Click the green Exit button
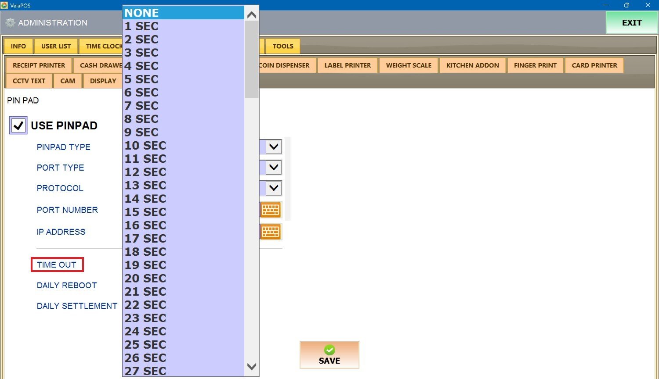The image size is (659, 379). pos(631,23)
